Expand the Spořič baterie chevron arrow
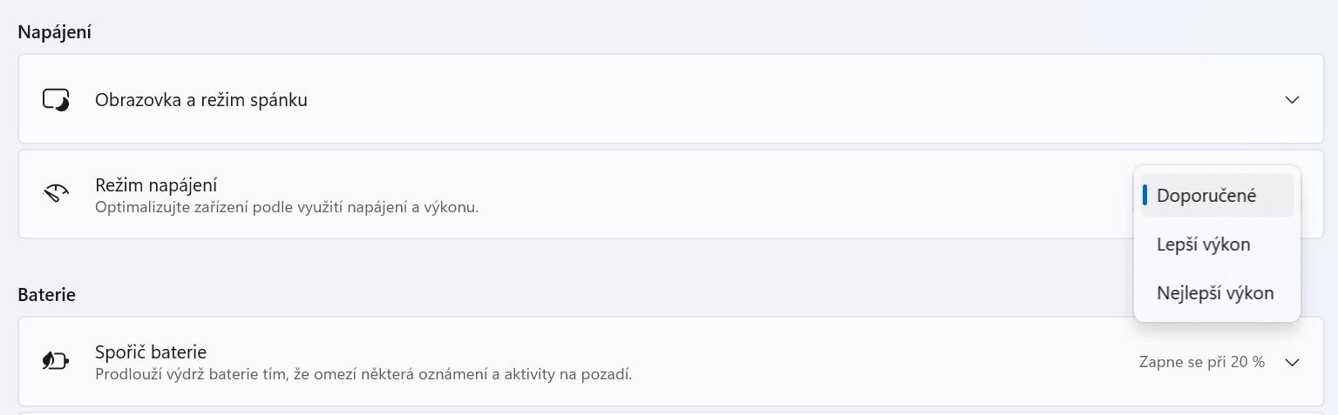The width and height of the screenshot is (1338, 415). 1292,362
